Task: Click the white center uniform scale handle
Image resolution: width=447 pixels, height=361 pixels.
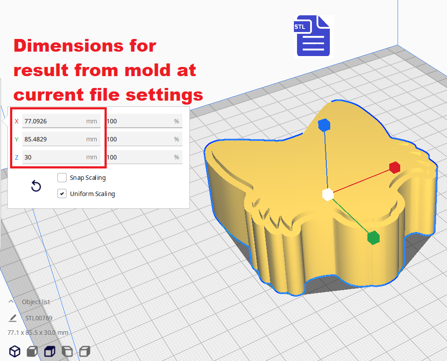Action: click(327, 194)
